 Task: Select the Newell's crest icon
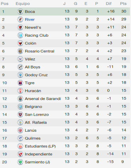[20, 27]
